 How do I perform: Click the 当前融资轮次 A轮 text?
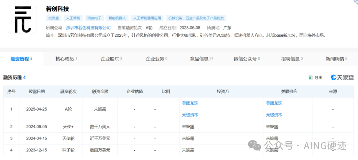pos(135,28)
